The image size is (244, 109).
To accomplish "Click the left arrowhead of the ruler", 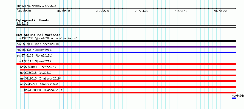I will pos(17,9).
